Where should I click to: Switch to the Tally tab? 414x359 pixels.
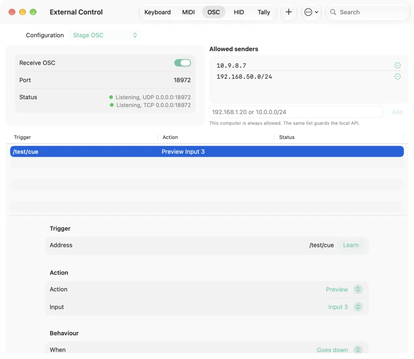tap(264, 12)
